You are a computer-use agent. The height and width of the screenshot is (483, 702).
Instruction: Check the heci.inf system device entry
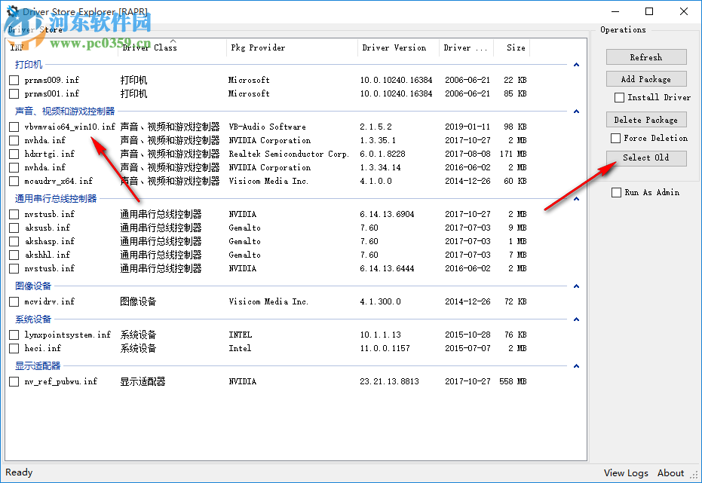[13, 348]
